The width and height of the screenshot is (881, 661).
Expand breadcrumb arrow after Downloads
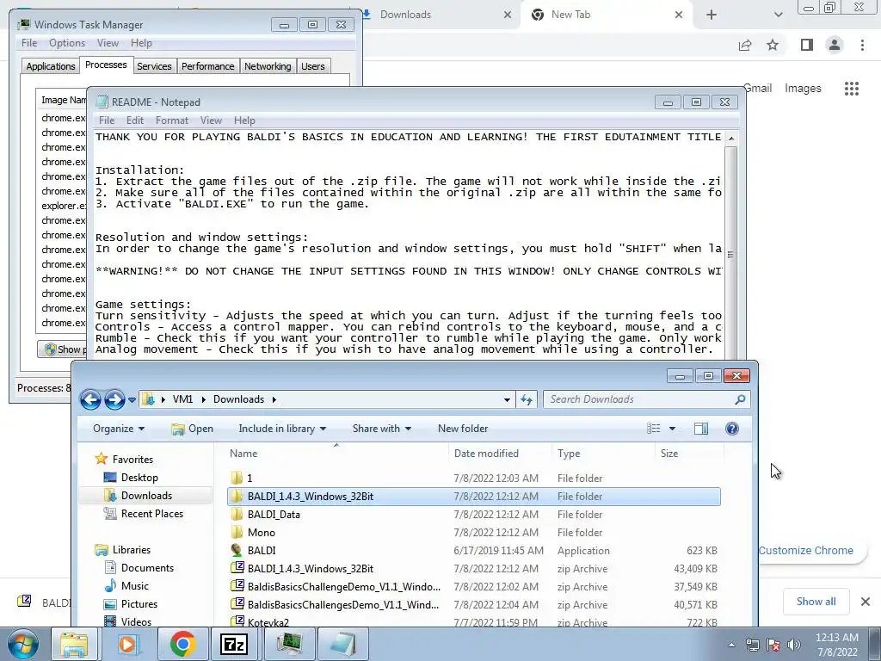click(274, 399)
